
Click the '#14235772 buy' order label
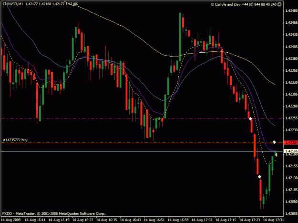click(15, 140)
